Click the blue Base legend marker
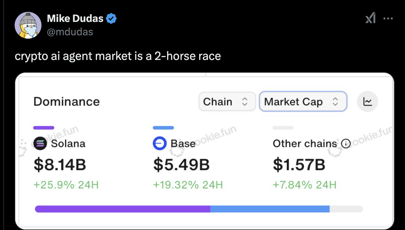This screenshot has width=405, height=230. pos(163,128)
